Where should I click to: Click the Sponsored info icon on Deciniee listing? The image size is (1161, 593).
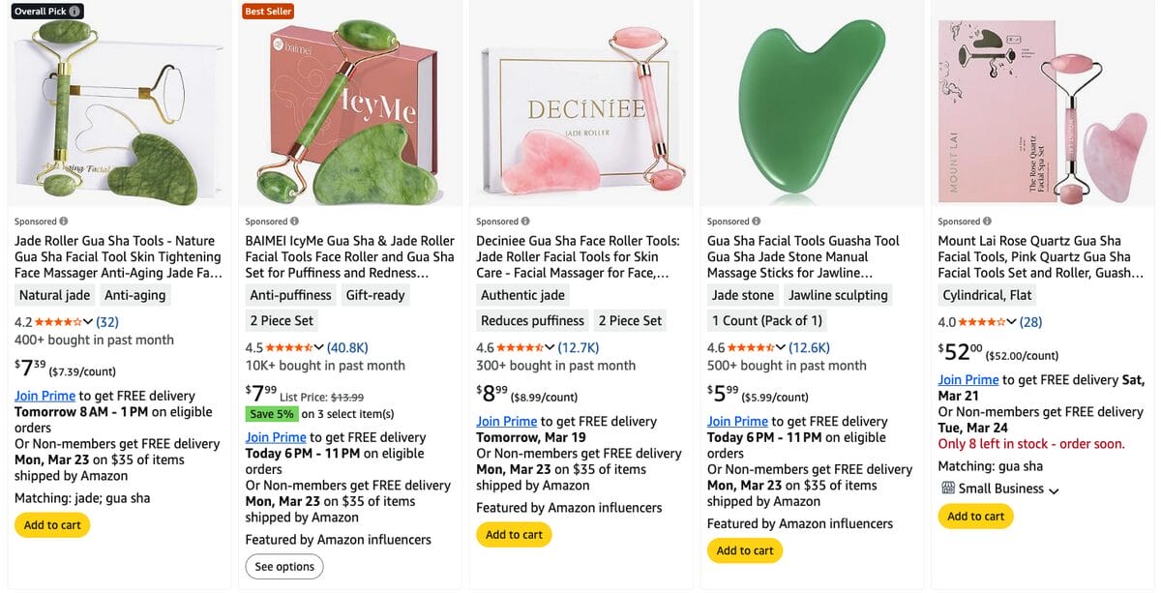click(x=523, y=221)
